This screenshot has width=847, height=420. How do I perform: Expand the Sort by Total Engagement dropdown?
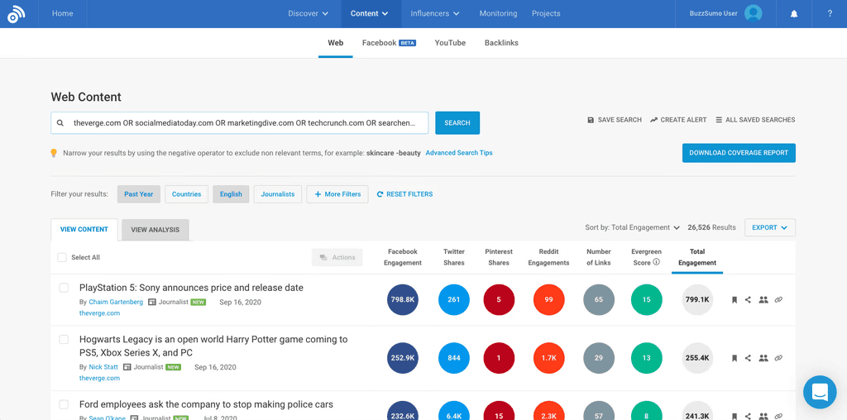pos(632,228)
